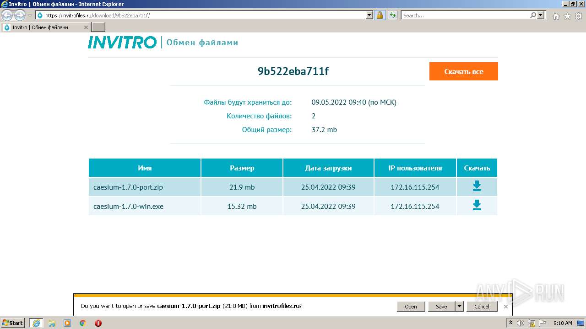Show hidden system tray icons

tap(510, 323)
